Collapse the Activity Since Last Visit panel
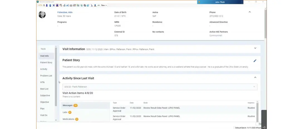Image resolution: width=303 pixels, height=129 pixels. 255,77
